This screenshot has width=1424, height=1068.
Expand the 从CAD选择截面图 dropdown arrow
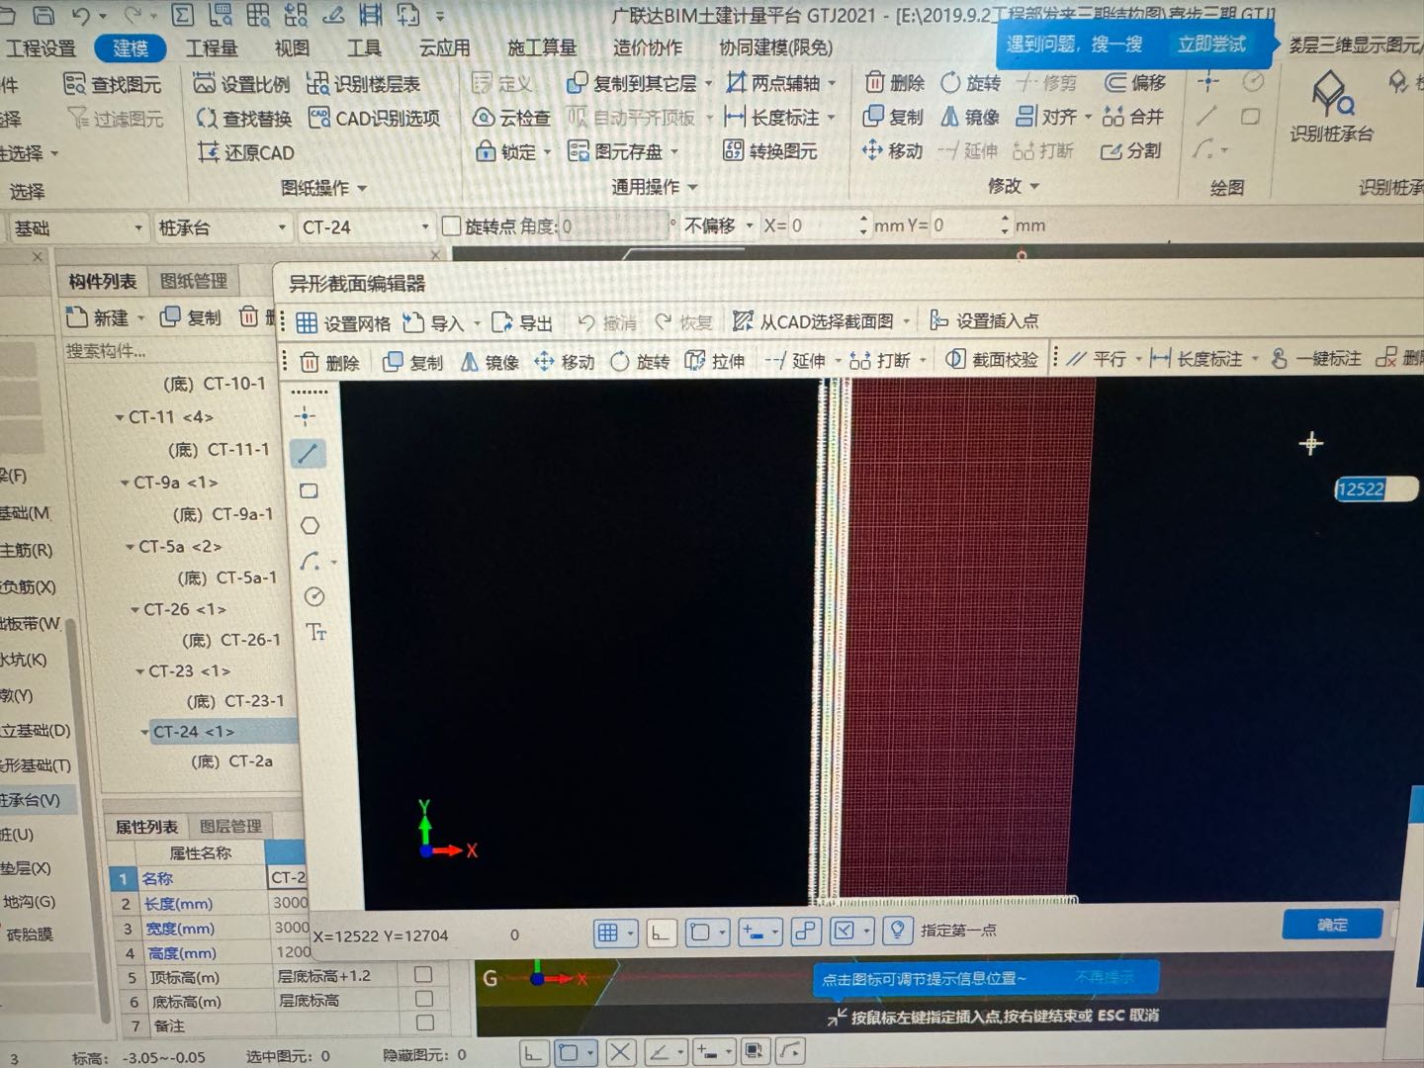(x=906, y=321)
